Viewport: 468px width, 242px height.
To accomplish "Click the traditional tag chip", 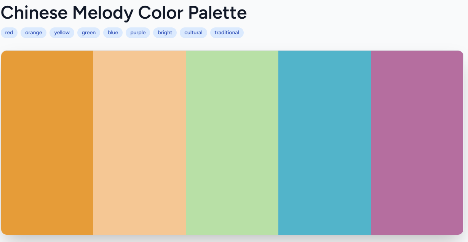I will coord(227,33).
